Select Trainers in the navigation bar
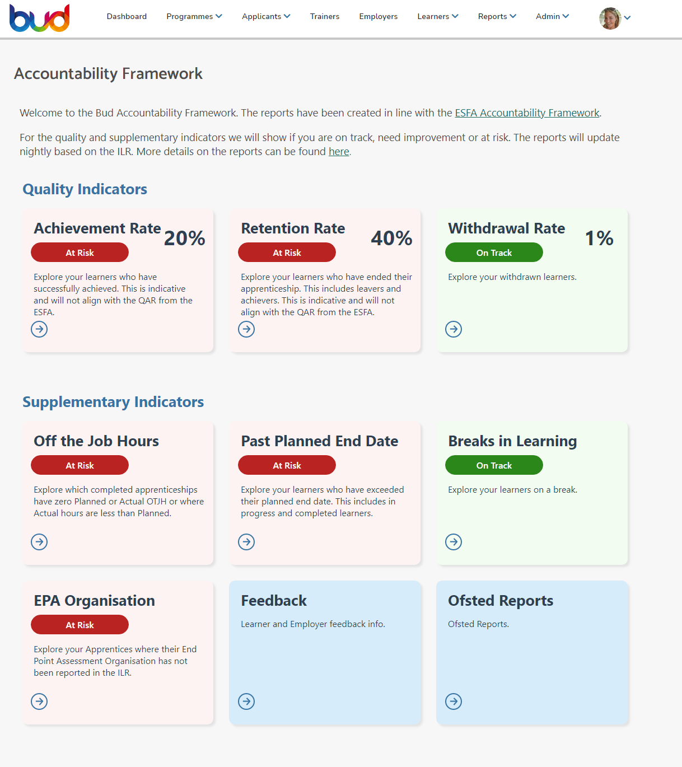682x767 pixels. tap(325, 16)
